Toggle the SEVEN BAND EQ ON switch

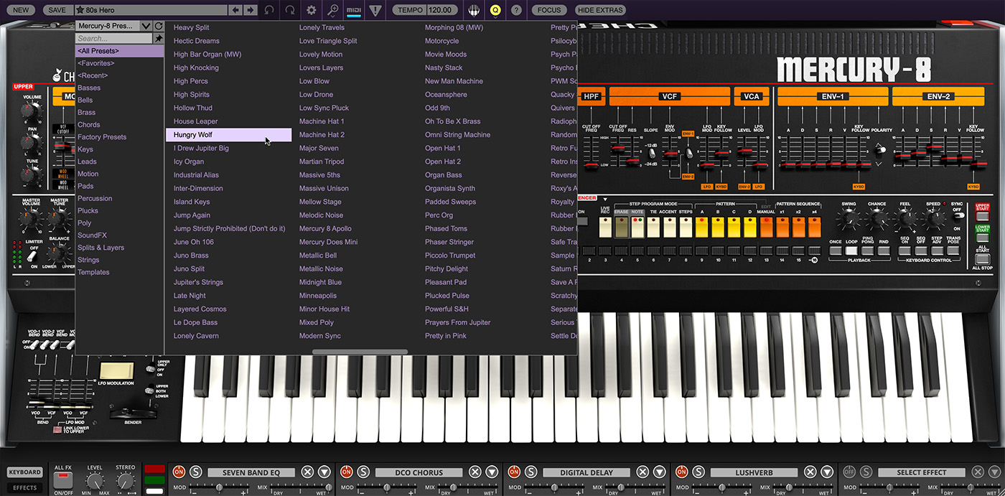[x=178, y=472]
